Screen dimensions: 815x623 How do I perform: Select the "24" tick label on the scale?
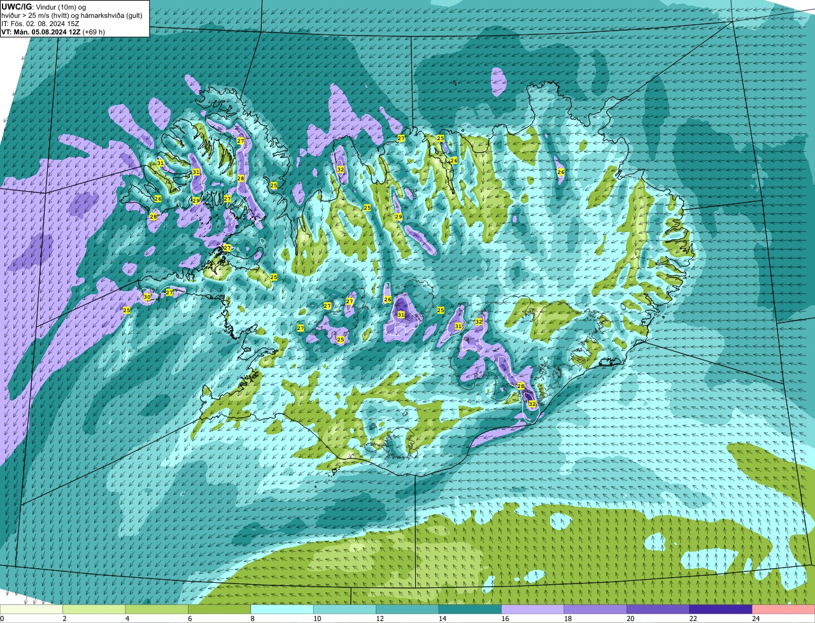(x=755, y=618)
